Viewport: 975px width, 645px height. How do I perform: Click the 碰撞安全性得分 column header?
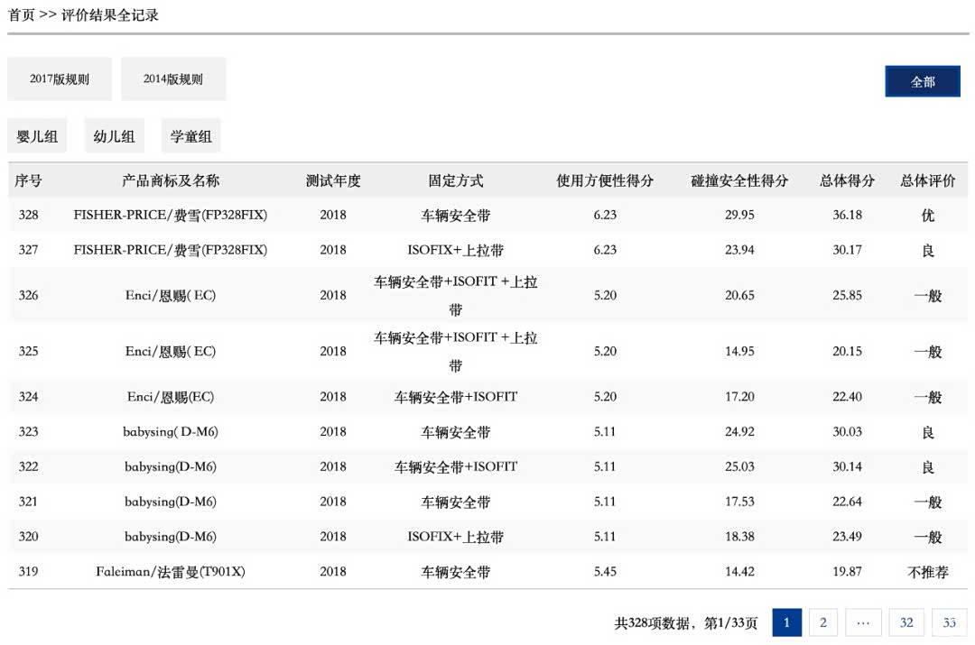[739, 180]
